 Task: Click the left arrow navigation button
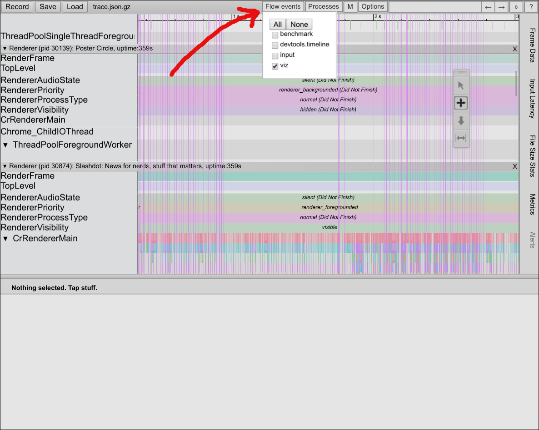pos(488,7)
